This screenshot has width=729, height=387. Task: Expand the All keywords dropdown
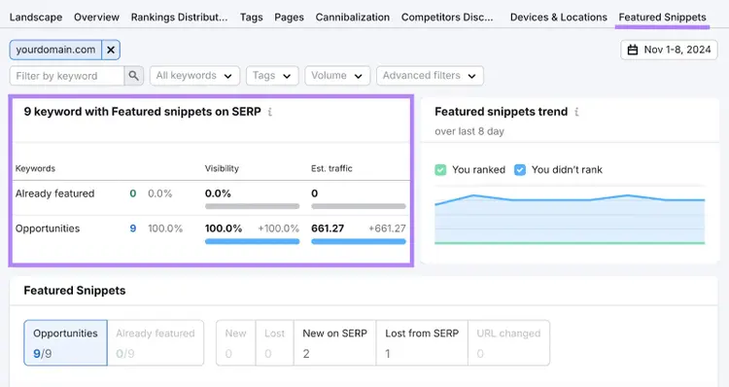pyautogui.click(x=194, y=75)
